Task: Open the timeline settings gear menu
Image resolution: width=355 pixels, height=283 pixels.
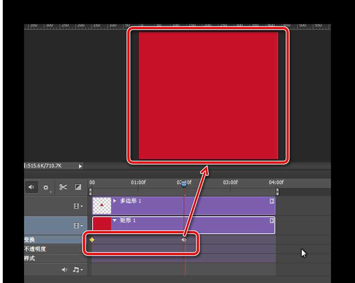Action: point(46,187)
